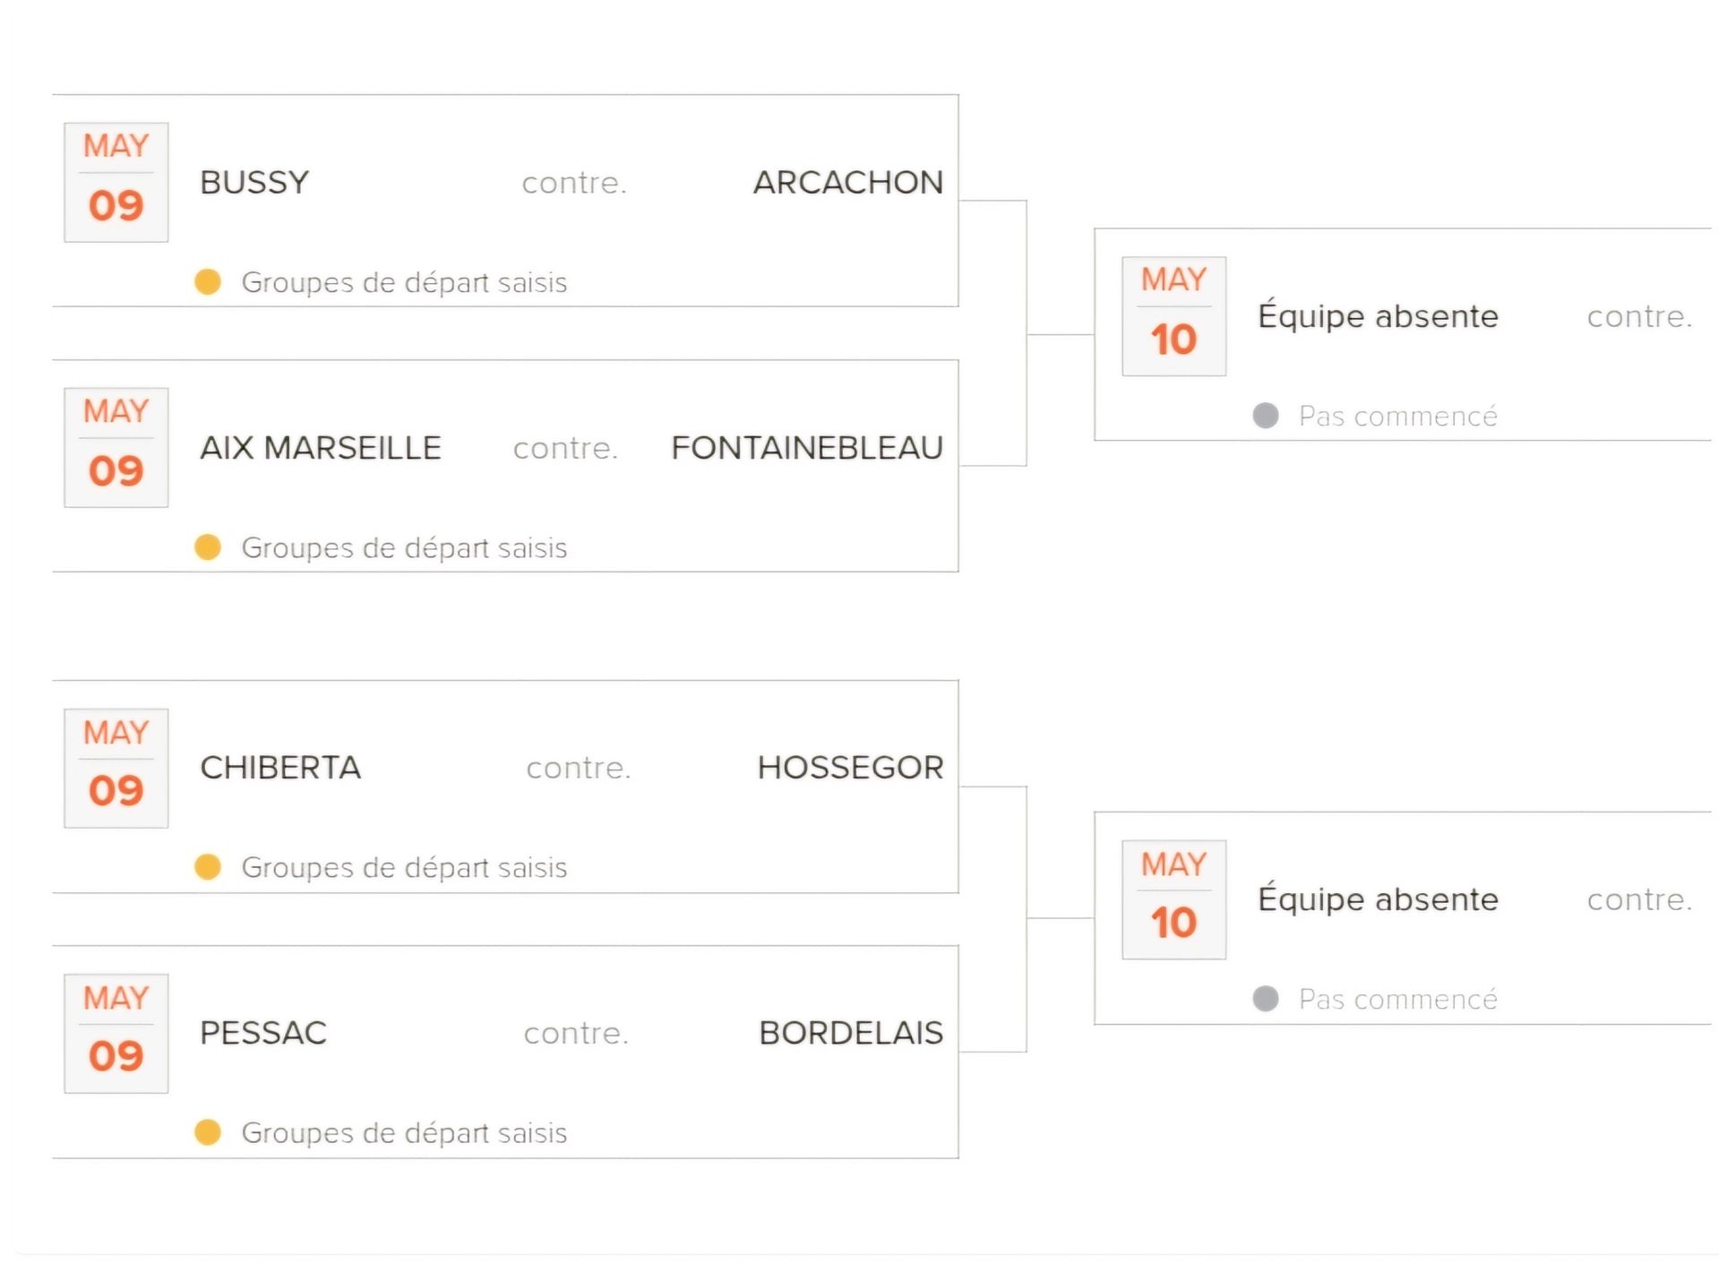Screen dimensions: 1719x1264
Task: Open the May 09 date badge for Bussy match
Action: click(116, 182)
